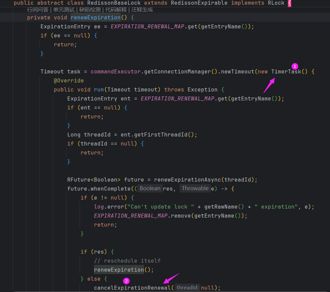330x292 pixels.
Task: Click the RFuture<Boolean> type
Action: [94, 180]
